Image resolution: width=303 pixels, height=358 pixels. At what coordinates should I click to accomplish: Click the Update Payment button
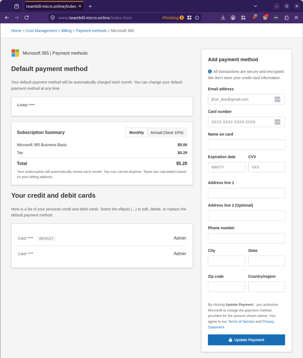click(246, 340)
